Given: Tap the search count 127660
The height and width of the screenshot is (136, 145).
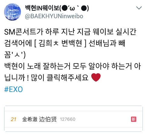Looking at the screenshot, I should coord(68,119).
